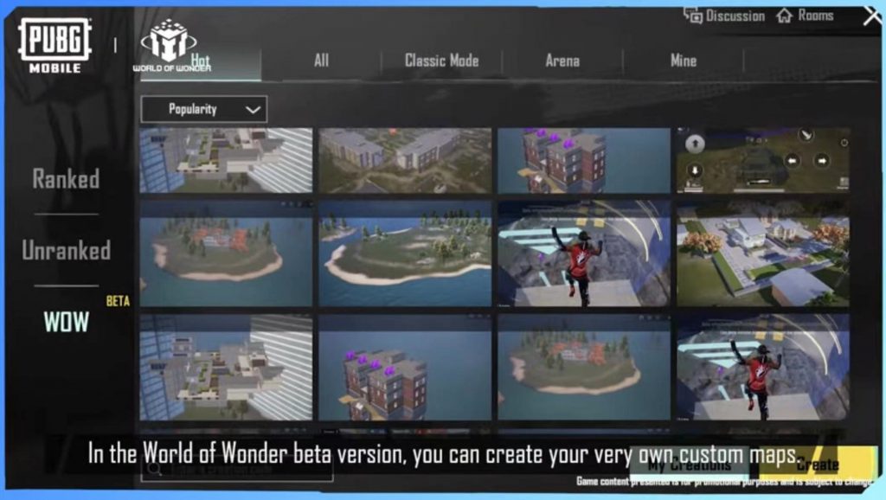886x500 pixels.
Task: Select the Arena tab
Action: (x=562, y=61)
